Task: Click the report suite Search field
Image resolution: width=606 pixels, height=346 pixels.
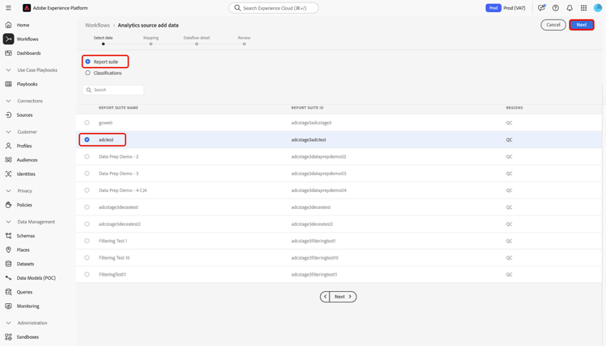Action: [113, 90]
